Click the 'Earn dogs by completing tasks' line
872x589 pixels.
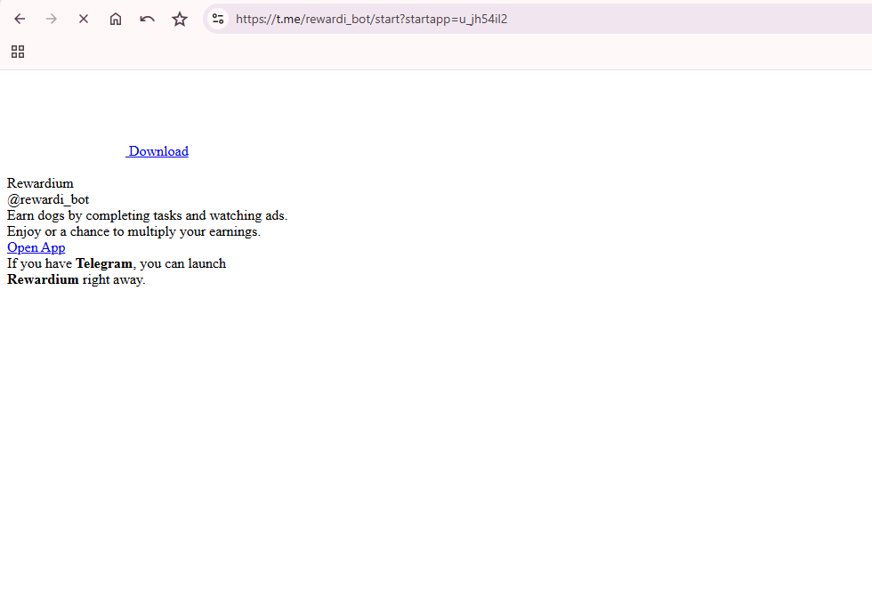click(147, 215)
